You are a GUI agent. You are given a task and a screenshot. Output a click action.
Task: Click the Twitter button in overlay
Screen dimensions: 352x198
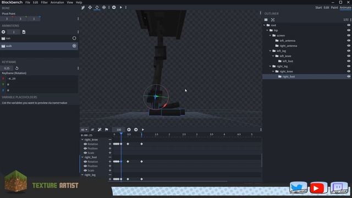point(298,188)
